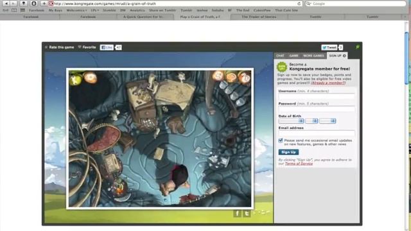Open the 'Already a member?' link
Viewport: 411px width, 231px height.
click(328, 83)
